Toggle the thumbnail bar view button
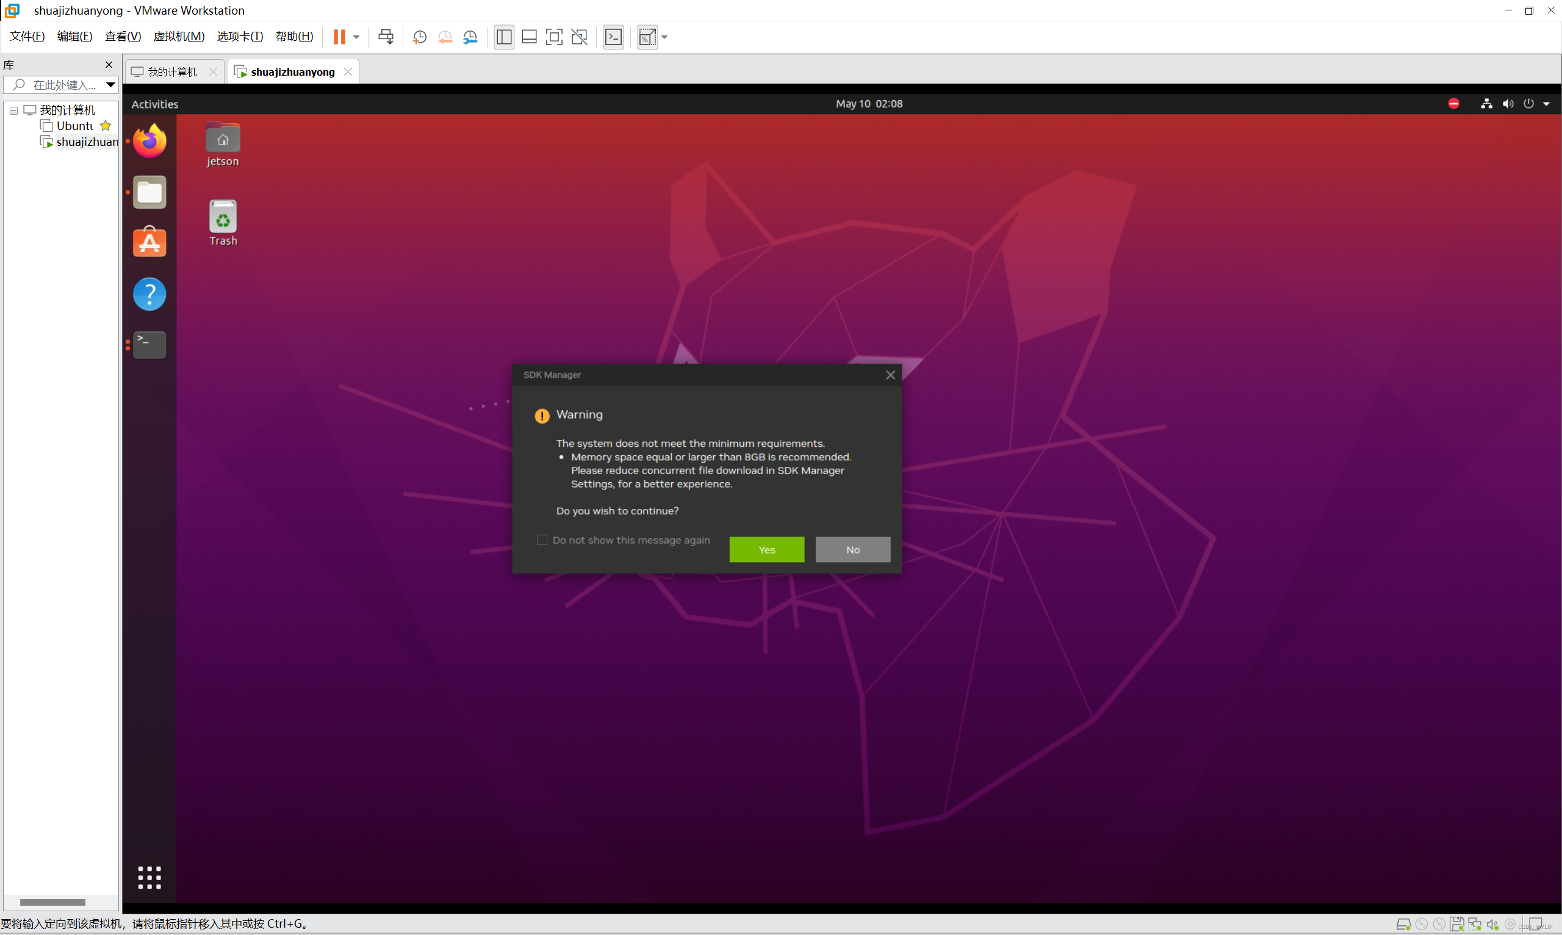The height and width of the screenshot is (935, 1562). (x=529, y=37)
